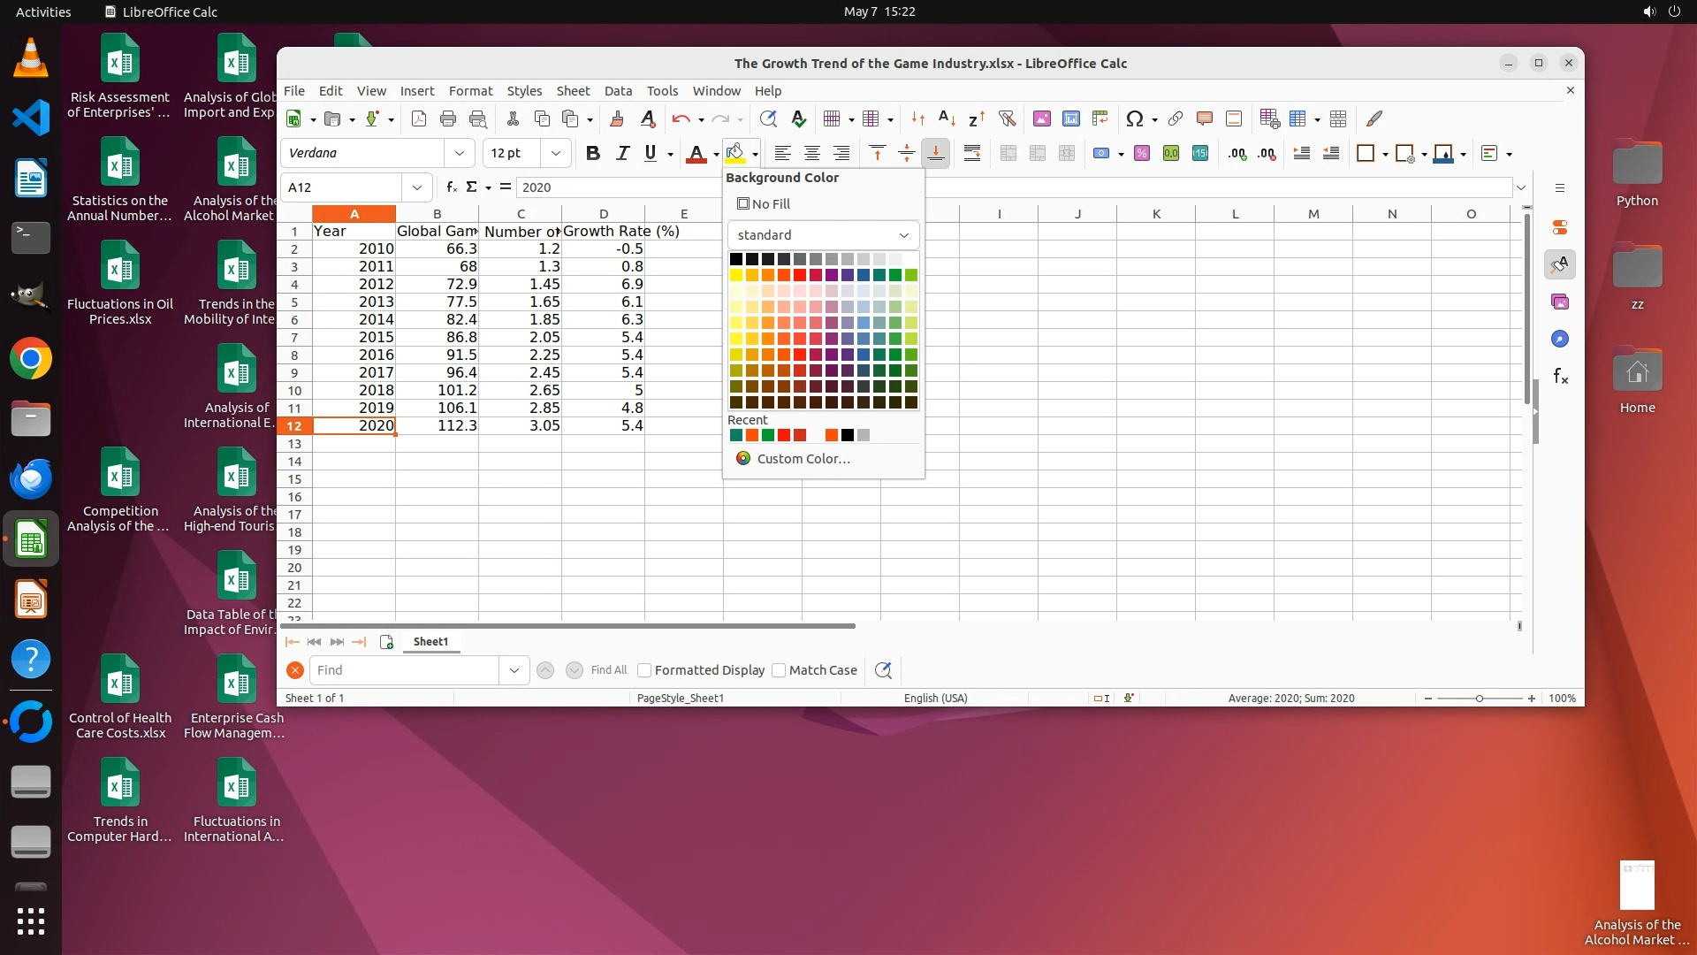Expand the standard palette dropdown
The height and width of the screenshot is (955, 1697).
pyautogui.click(x=903, y=235)
